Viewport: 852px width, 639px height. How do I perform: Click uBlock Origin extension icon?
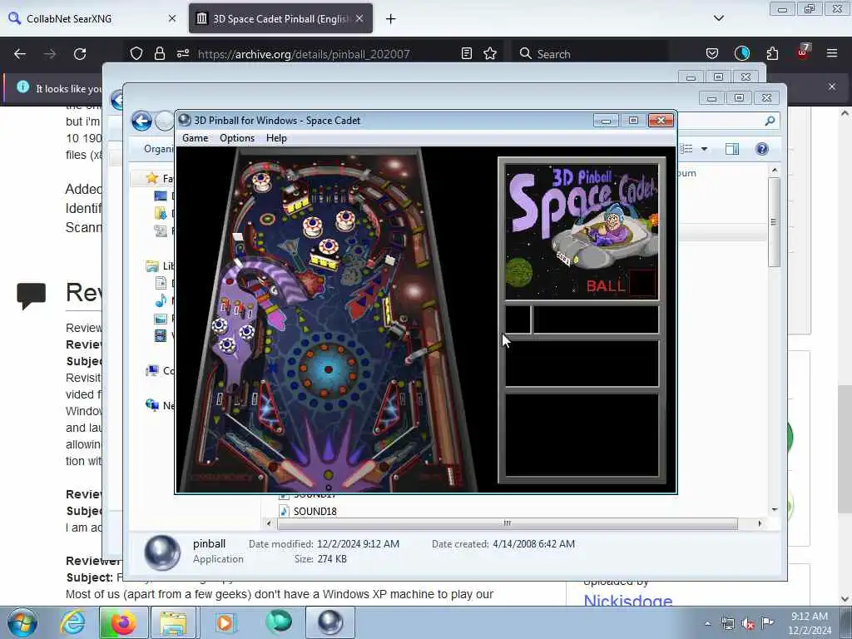pos(803,52)
